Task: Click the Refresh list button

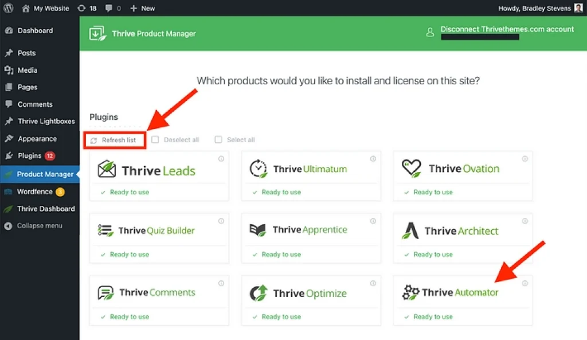Action: [x=114, y=140]
